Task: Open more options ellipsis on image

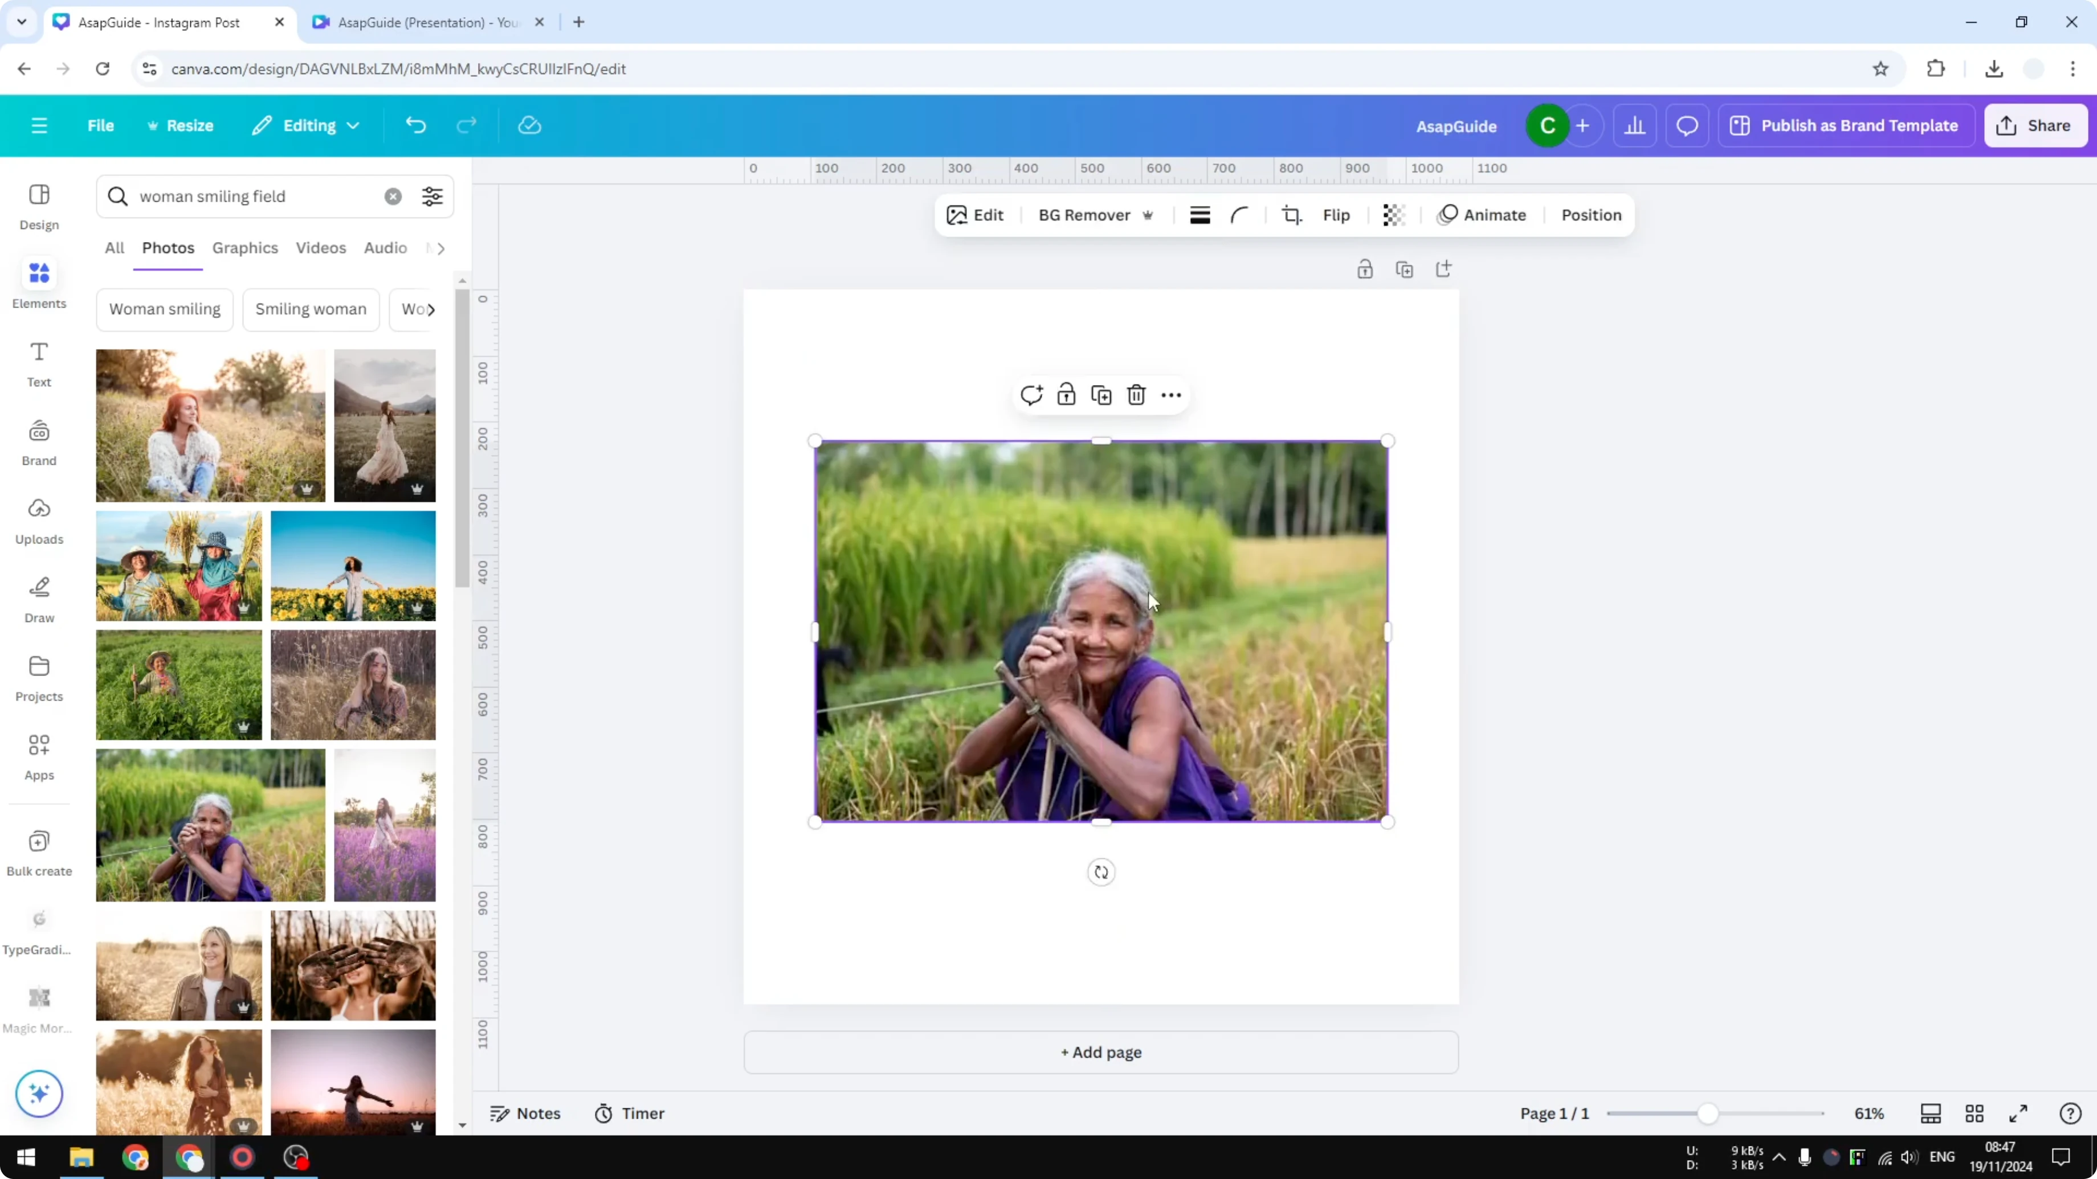Action: tap(1170, 395)
